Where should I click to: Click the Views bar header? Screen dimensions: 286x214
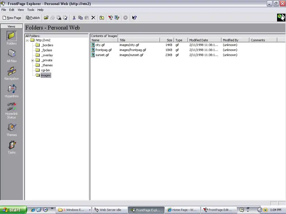tap(11, 26)
